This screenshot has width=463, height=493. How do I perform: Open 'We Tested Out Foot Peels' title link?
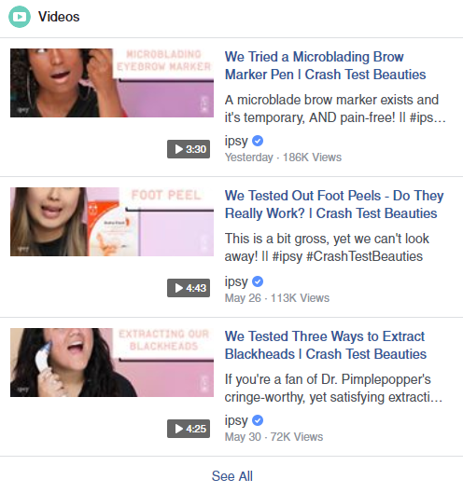pos(334,204)
